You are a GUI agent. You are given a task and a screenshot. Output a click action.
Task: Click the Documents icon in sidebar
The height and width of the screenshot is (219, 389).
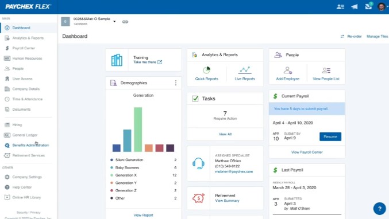pos(7,109)
